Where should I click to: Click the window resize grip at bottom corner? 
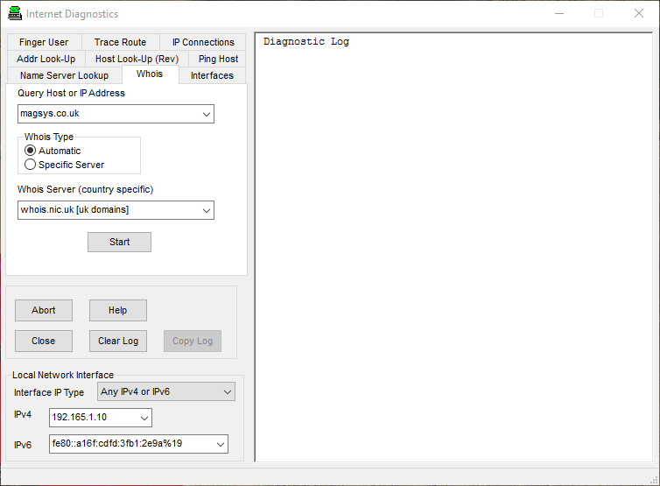point(654,480)
